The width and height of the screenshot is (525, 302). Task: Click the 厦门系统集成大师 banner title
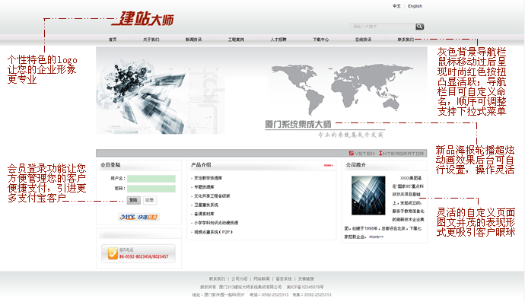(298, 125)
